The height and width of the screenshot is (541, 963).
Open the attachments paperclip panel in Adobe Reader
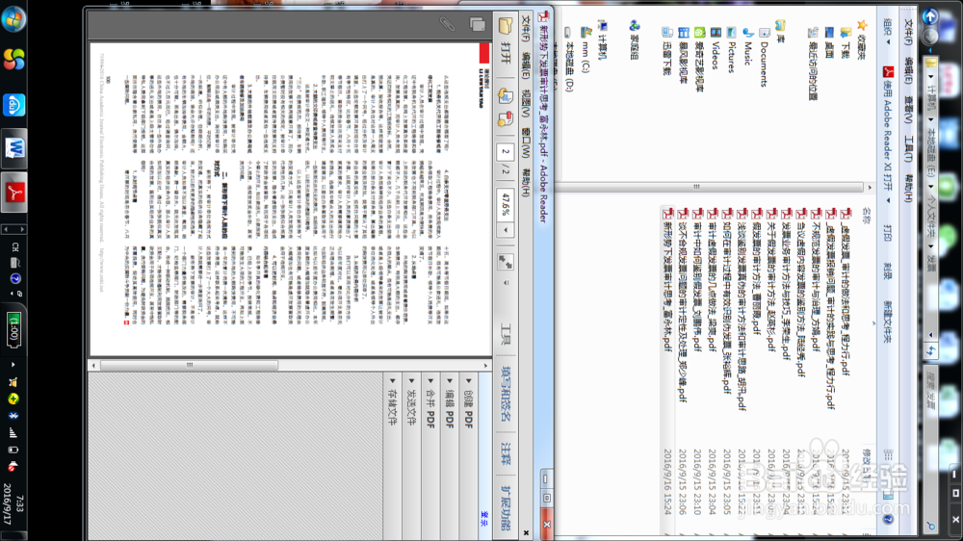pos(447,24)
